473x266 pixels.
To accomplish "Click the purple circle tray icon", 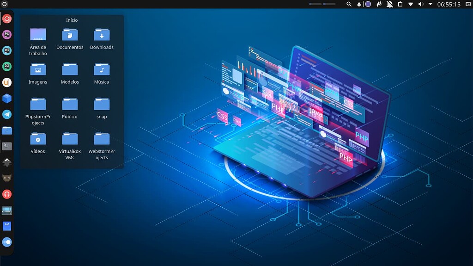I will pyautogui.click(x=368, y=4).
